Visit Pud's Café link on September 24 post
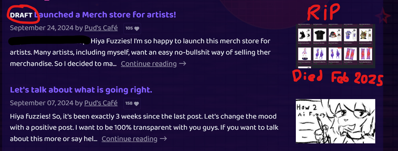 (x=101, y=28)
